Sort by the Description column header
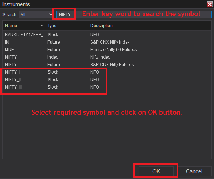 point(149,26)
